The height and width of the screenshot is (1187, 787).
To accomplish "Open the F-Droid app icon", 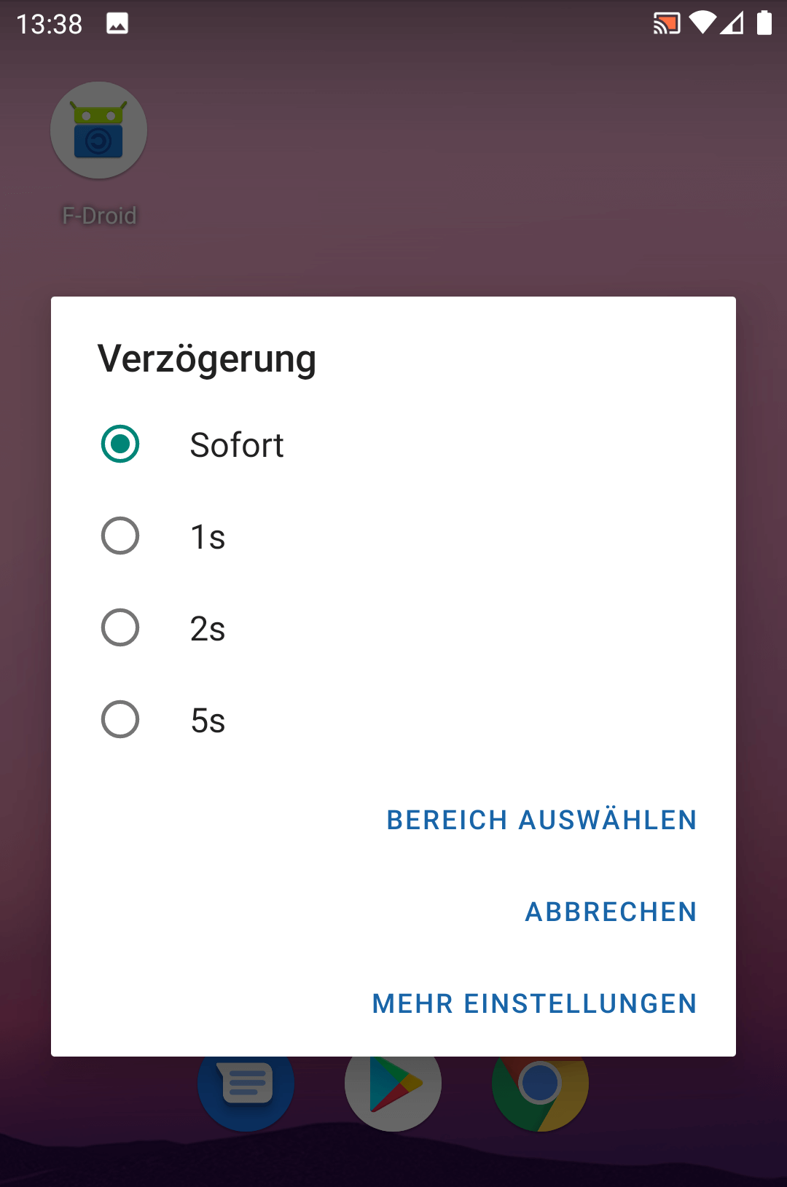I will pyautogui.click(x=98, y=130).
